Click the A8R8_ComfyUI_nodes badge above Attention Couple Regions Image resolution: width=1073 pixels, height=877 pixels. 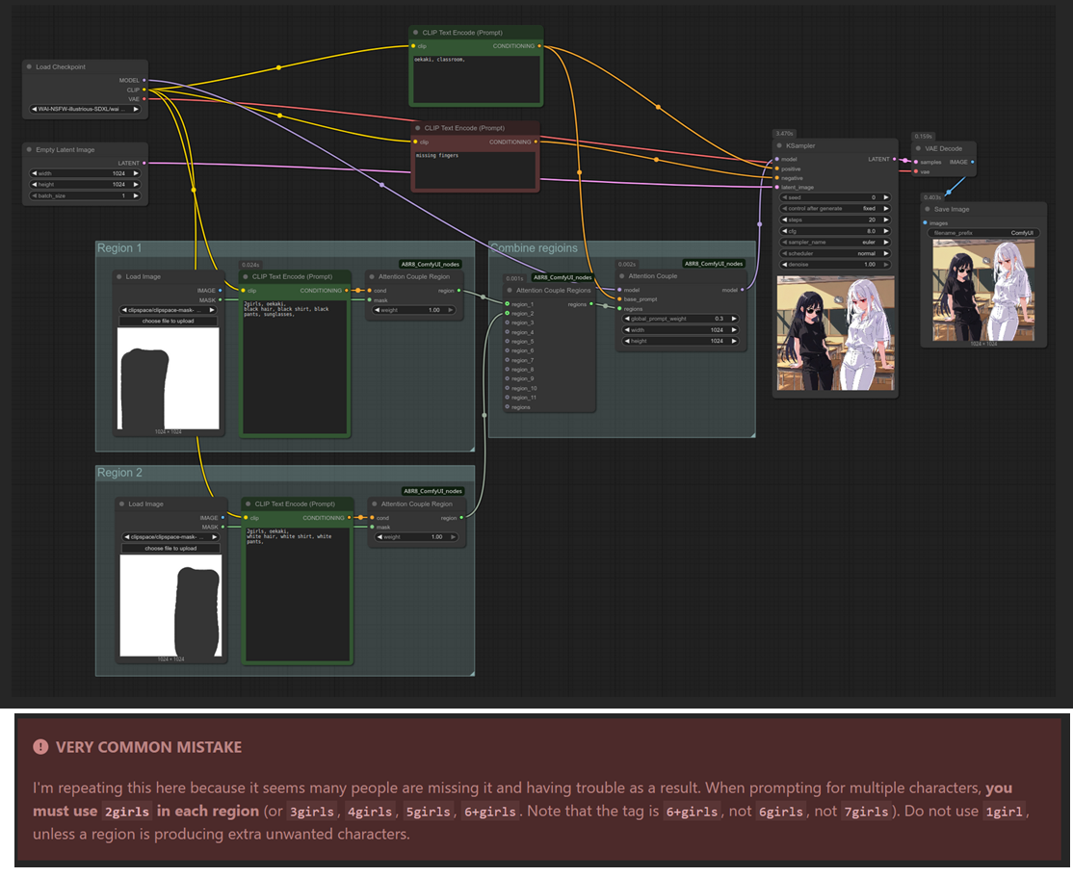pyautogui.click(x=563, y=277)
